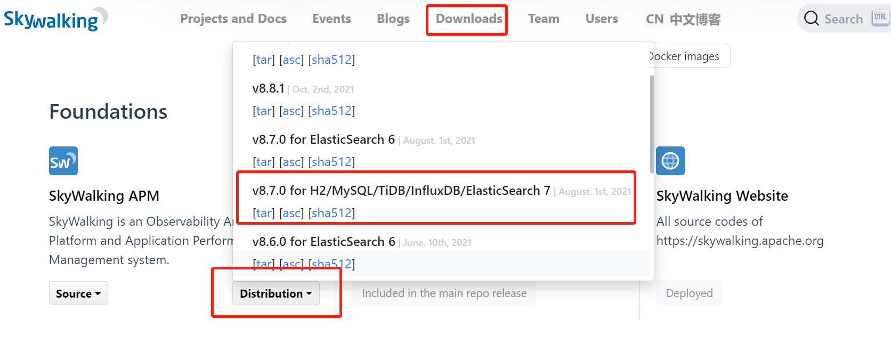Viewport: 891px width, 353px height.
Task: Click the SkyWalking APM SW icon
Action: pyautogui.click(x=63, y=161)
